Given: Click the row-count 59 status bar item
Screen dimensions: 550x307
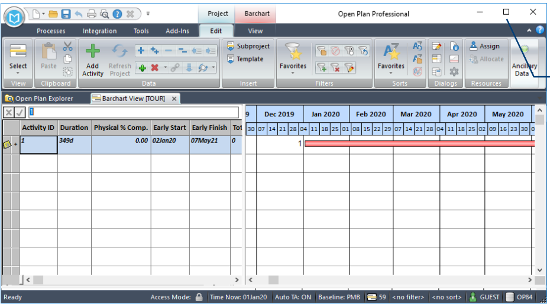Looking at the screenshot, I should pyautogui.click(x=377, y=297).
